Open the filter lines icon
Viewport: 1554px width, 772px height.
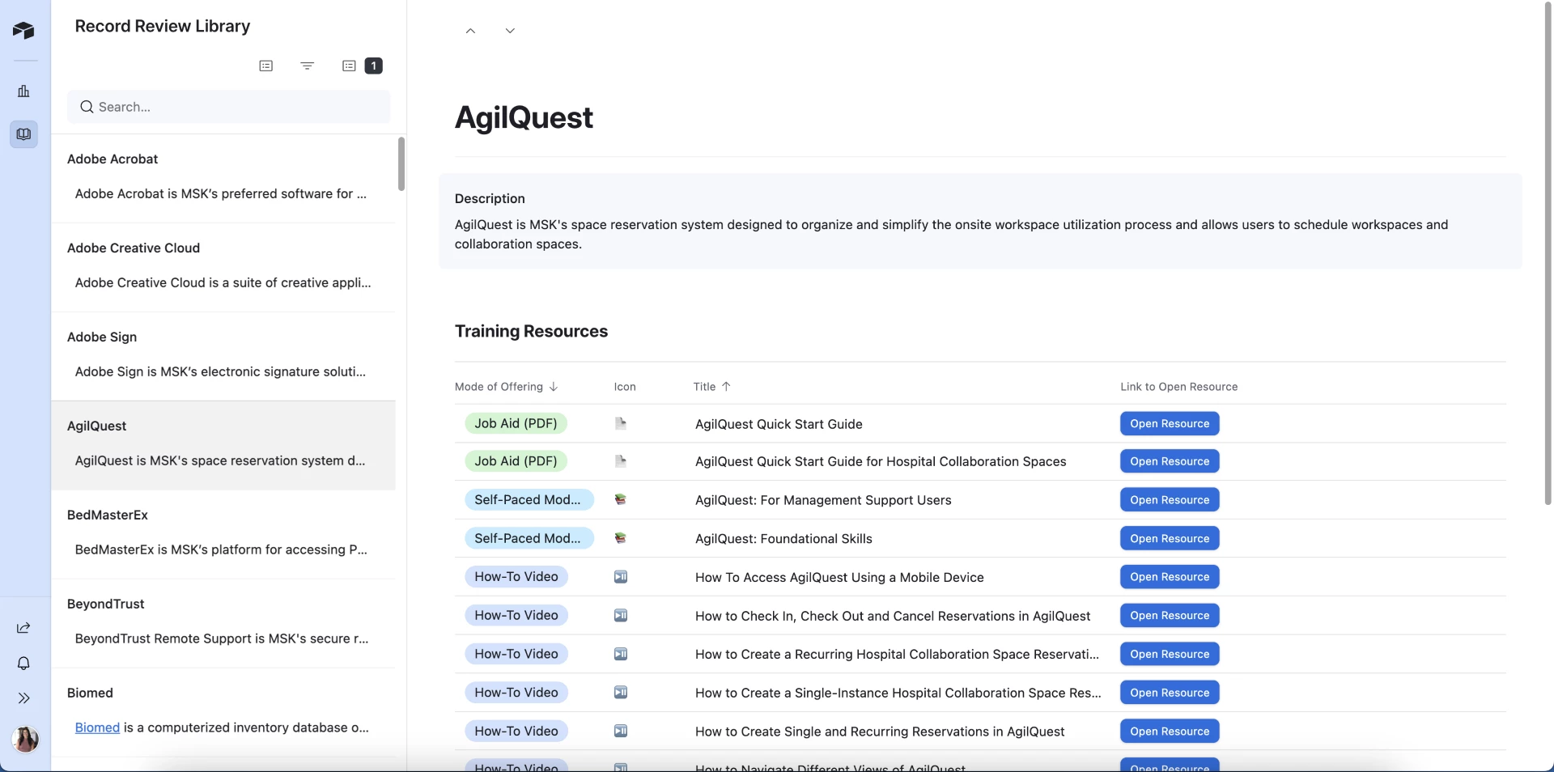[x=308, y=66]
